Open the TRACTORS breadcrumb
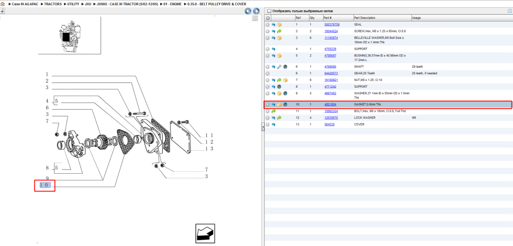 (x=53, y=4)
